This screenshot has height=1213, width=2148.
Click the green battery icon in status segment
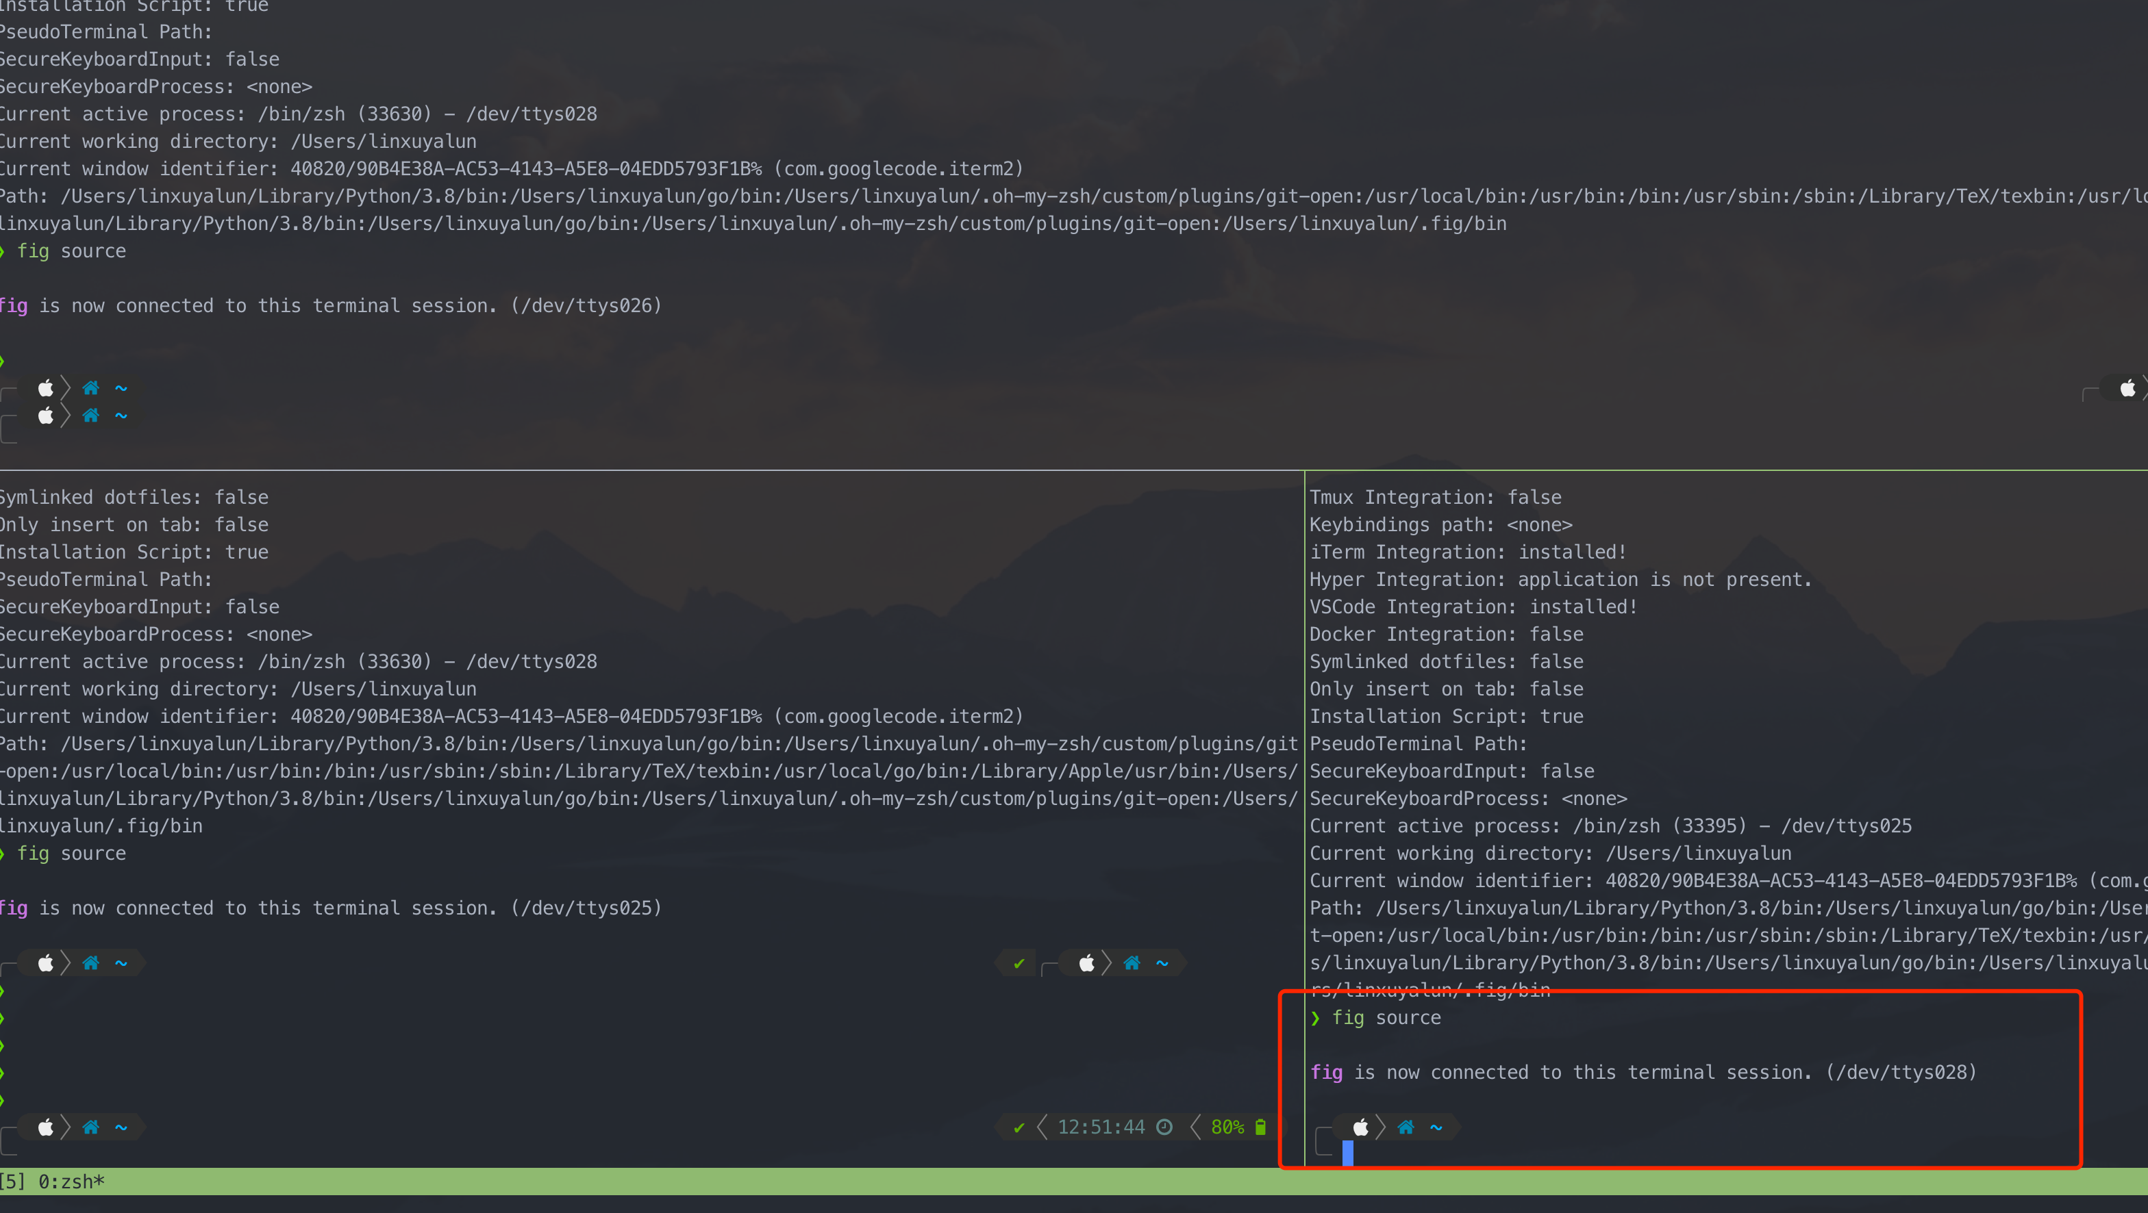[1259, 1126]
